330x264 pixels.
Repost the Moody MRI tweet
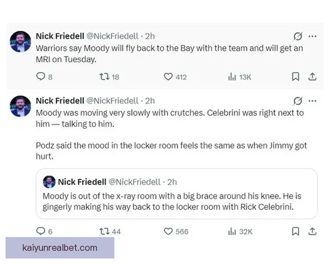coord(103,77)
